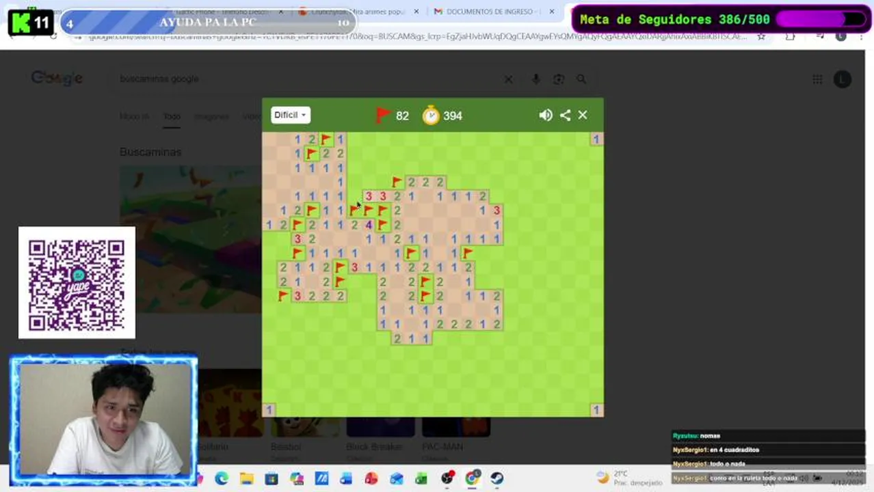The width and height of the screenshot is (874, 492).
Task: Click the flagged cell left of the 3 2 2 2 row
Action: point(283,296)
